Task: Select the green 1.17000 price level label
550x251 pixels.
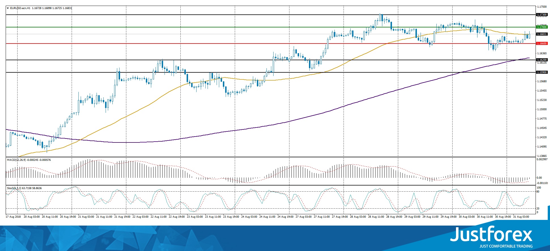Action: click(542, 27)
